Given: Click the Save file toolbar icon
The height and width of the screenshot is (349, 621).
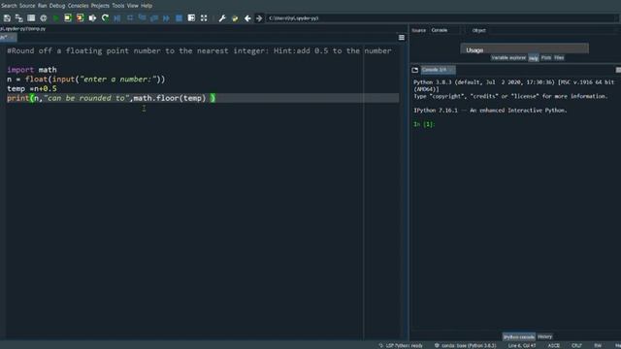Looking at the screenshot, I should coord(7,18).
